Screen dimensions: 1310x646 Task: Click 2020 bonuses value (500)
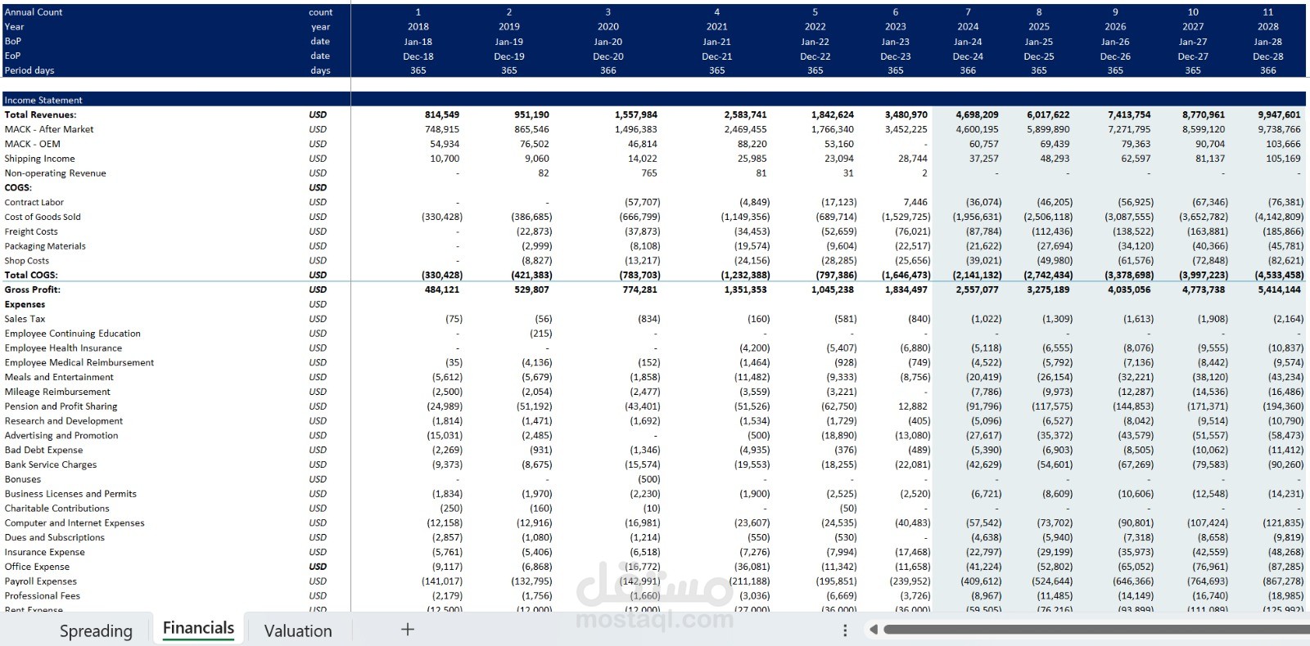(x=648, y=479)
